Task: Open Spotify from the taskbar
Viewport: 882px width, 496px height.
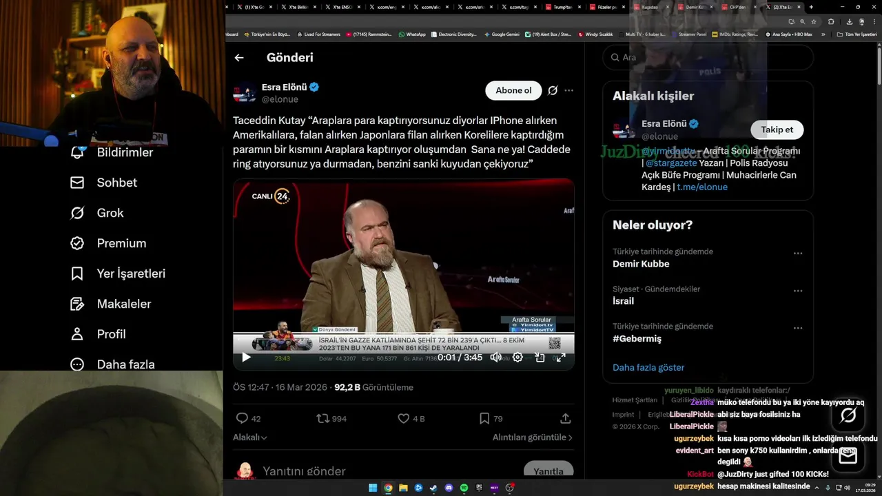Action: (x=464, y=488)
